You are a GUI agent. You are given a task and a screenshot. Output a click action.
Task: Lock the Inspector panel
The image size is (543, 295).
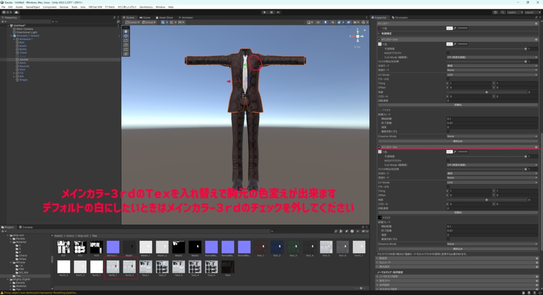(x=536, y=17)
